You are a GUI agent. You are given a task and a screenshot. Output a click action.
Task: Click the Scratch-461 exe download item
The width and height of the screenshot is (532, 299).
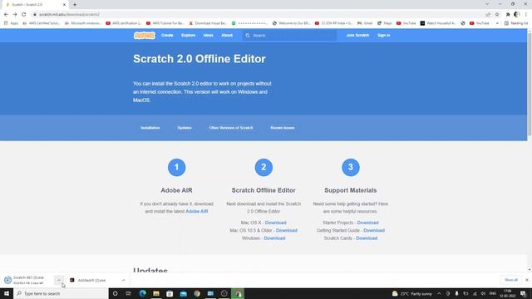click(28, 280)
